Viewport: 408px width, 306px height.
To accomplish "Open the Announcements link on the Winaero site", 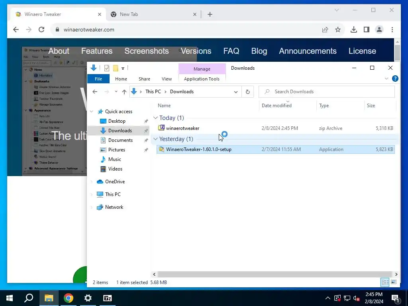I will (308, 51).
